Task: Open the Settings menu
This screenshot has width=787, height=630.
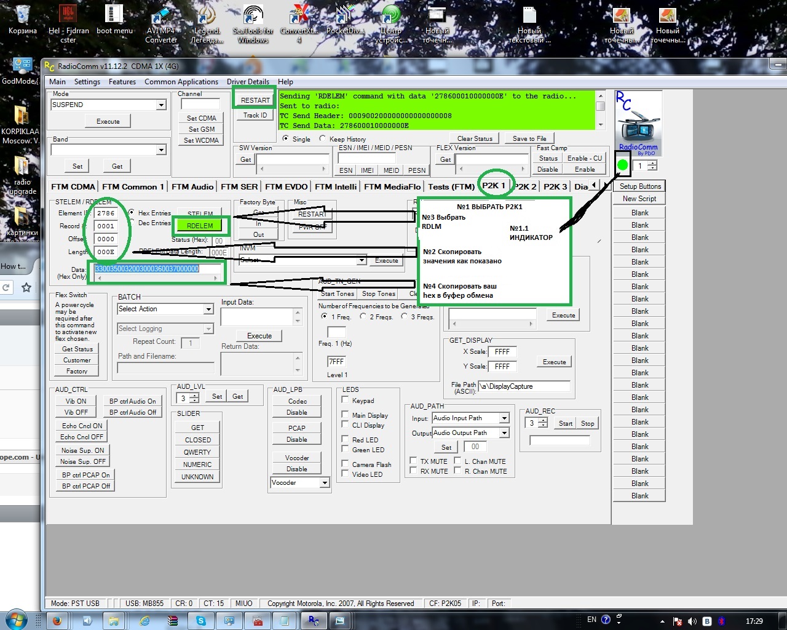Action: pyautogui.click(x=87, y=82)
